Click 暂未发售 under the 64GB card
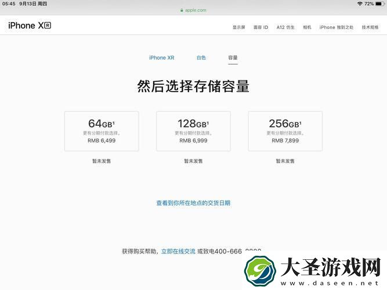The width and height of the screenshot is (387, 290). pos(102,161)
